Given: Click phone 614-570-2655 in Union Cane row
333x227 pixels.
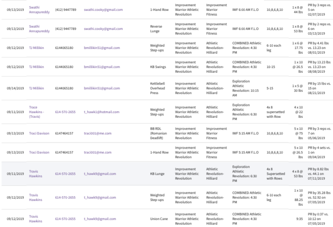Looking at the screenshot, I should pos(65,219).
